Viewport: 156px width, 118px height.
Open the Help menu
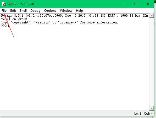click(79, 11)
